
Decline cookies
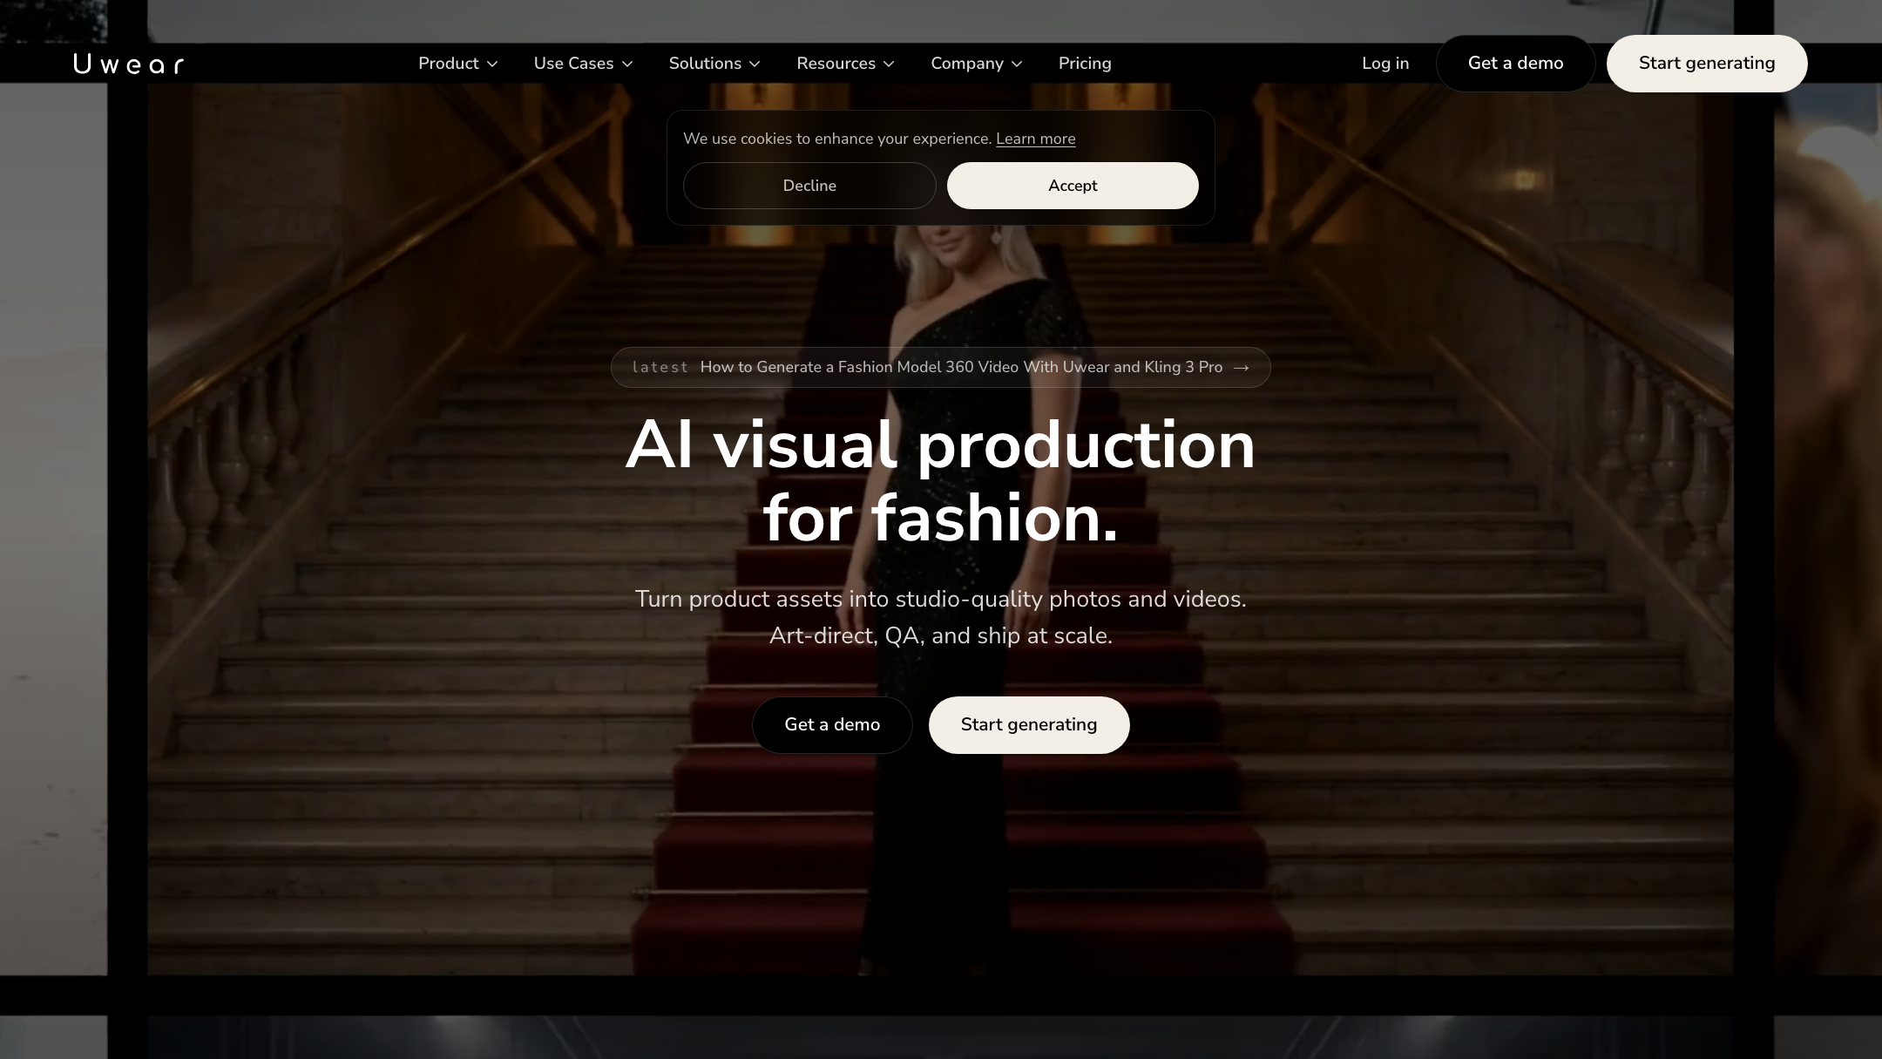coord(809,186)
